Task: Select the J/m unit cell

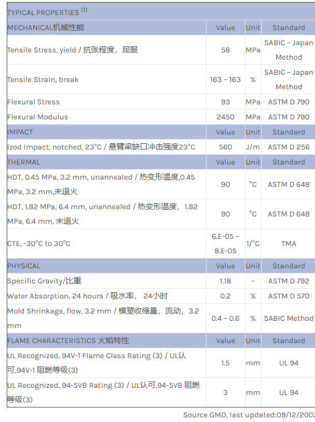Action: click(x=253, y=147)
